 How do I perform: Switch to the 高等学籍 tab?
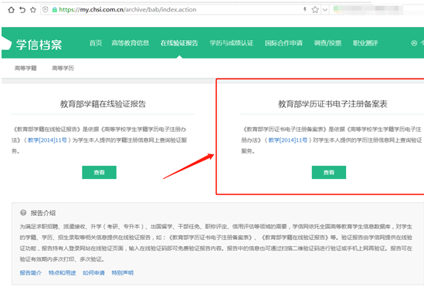pos(25,68)
